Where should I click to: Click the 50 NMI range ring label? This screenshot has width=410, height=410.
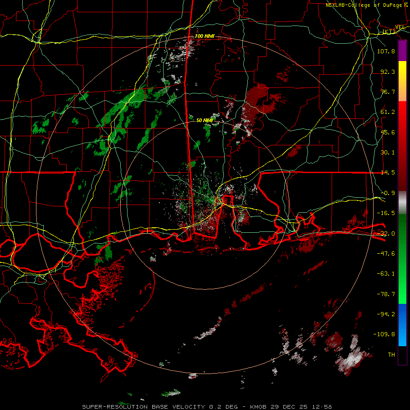tap(205, 121)
